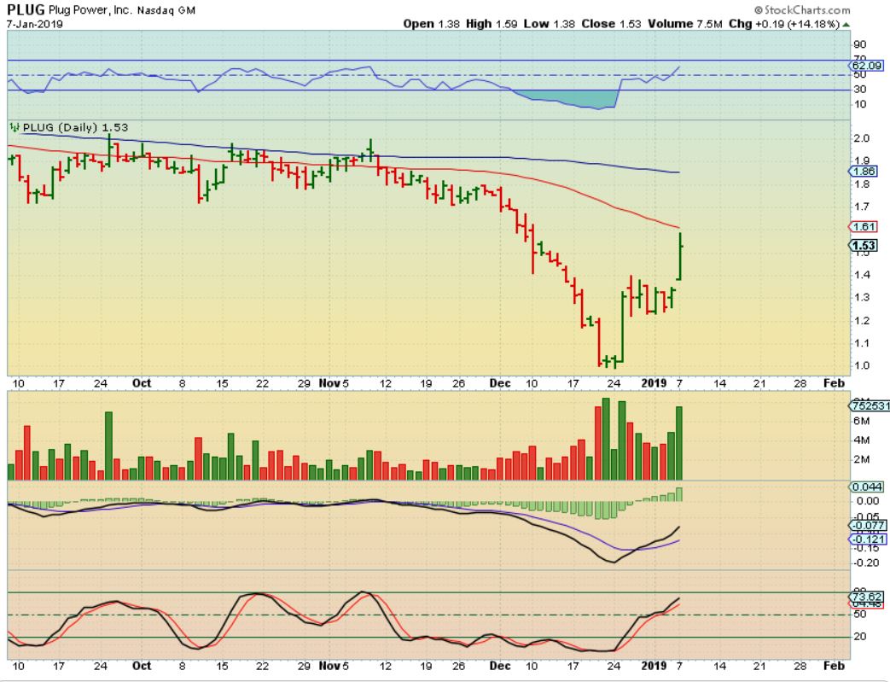Screen dimensions: 890x682
Task: Click the stochastic value tag 73.62
Action: click(867, 597)
